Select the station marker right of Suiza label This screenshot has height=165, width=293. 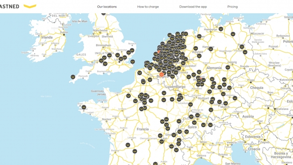[x=203, y=125]
